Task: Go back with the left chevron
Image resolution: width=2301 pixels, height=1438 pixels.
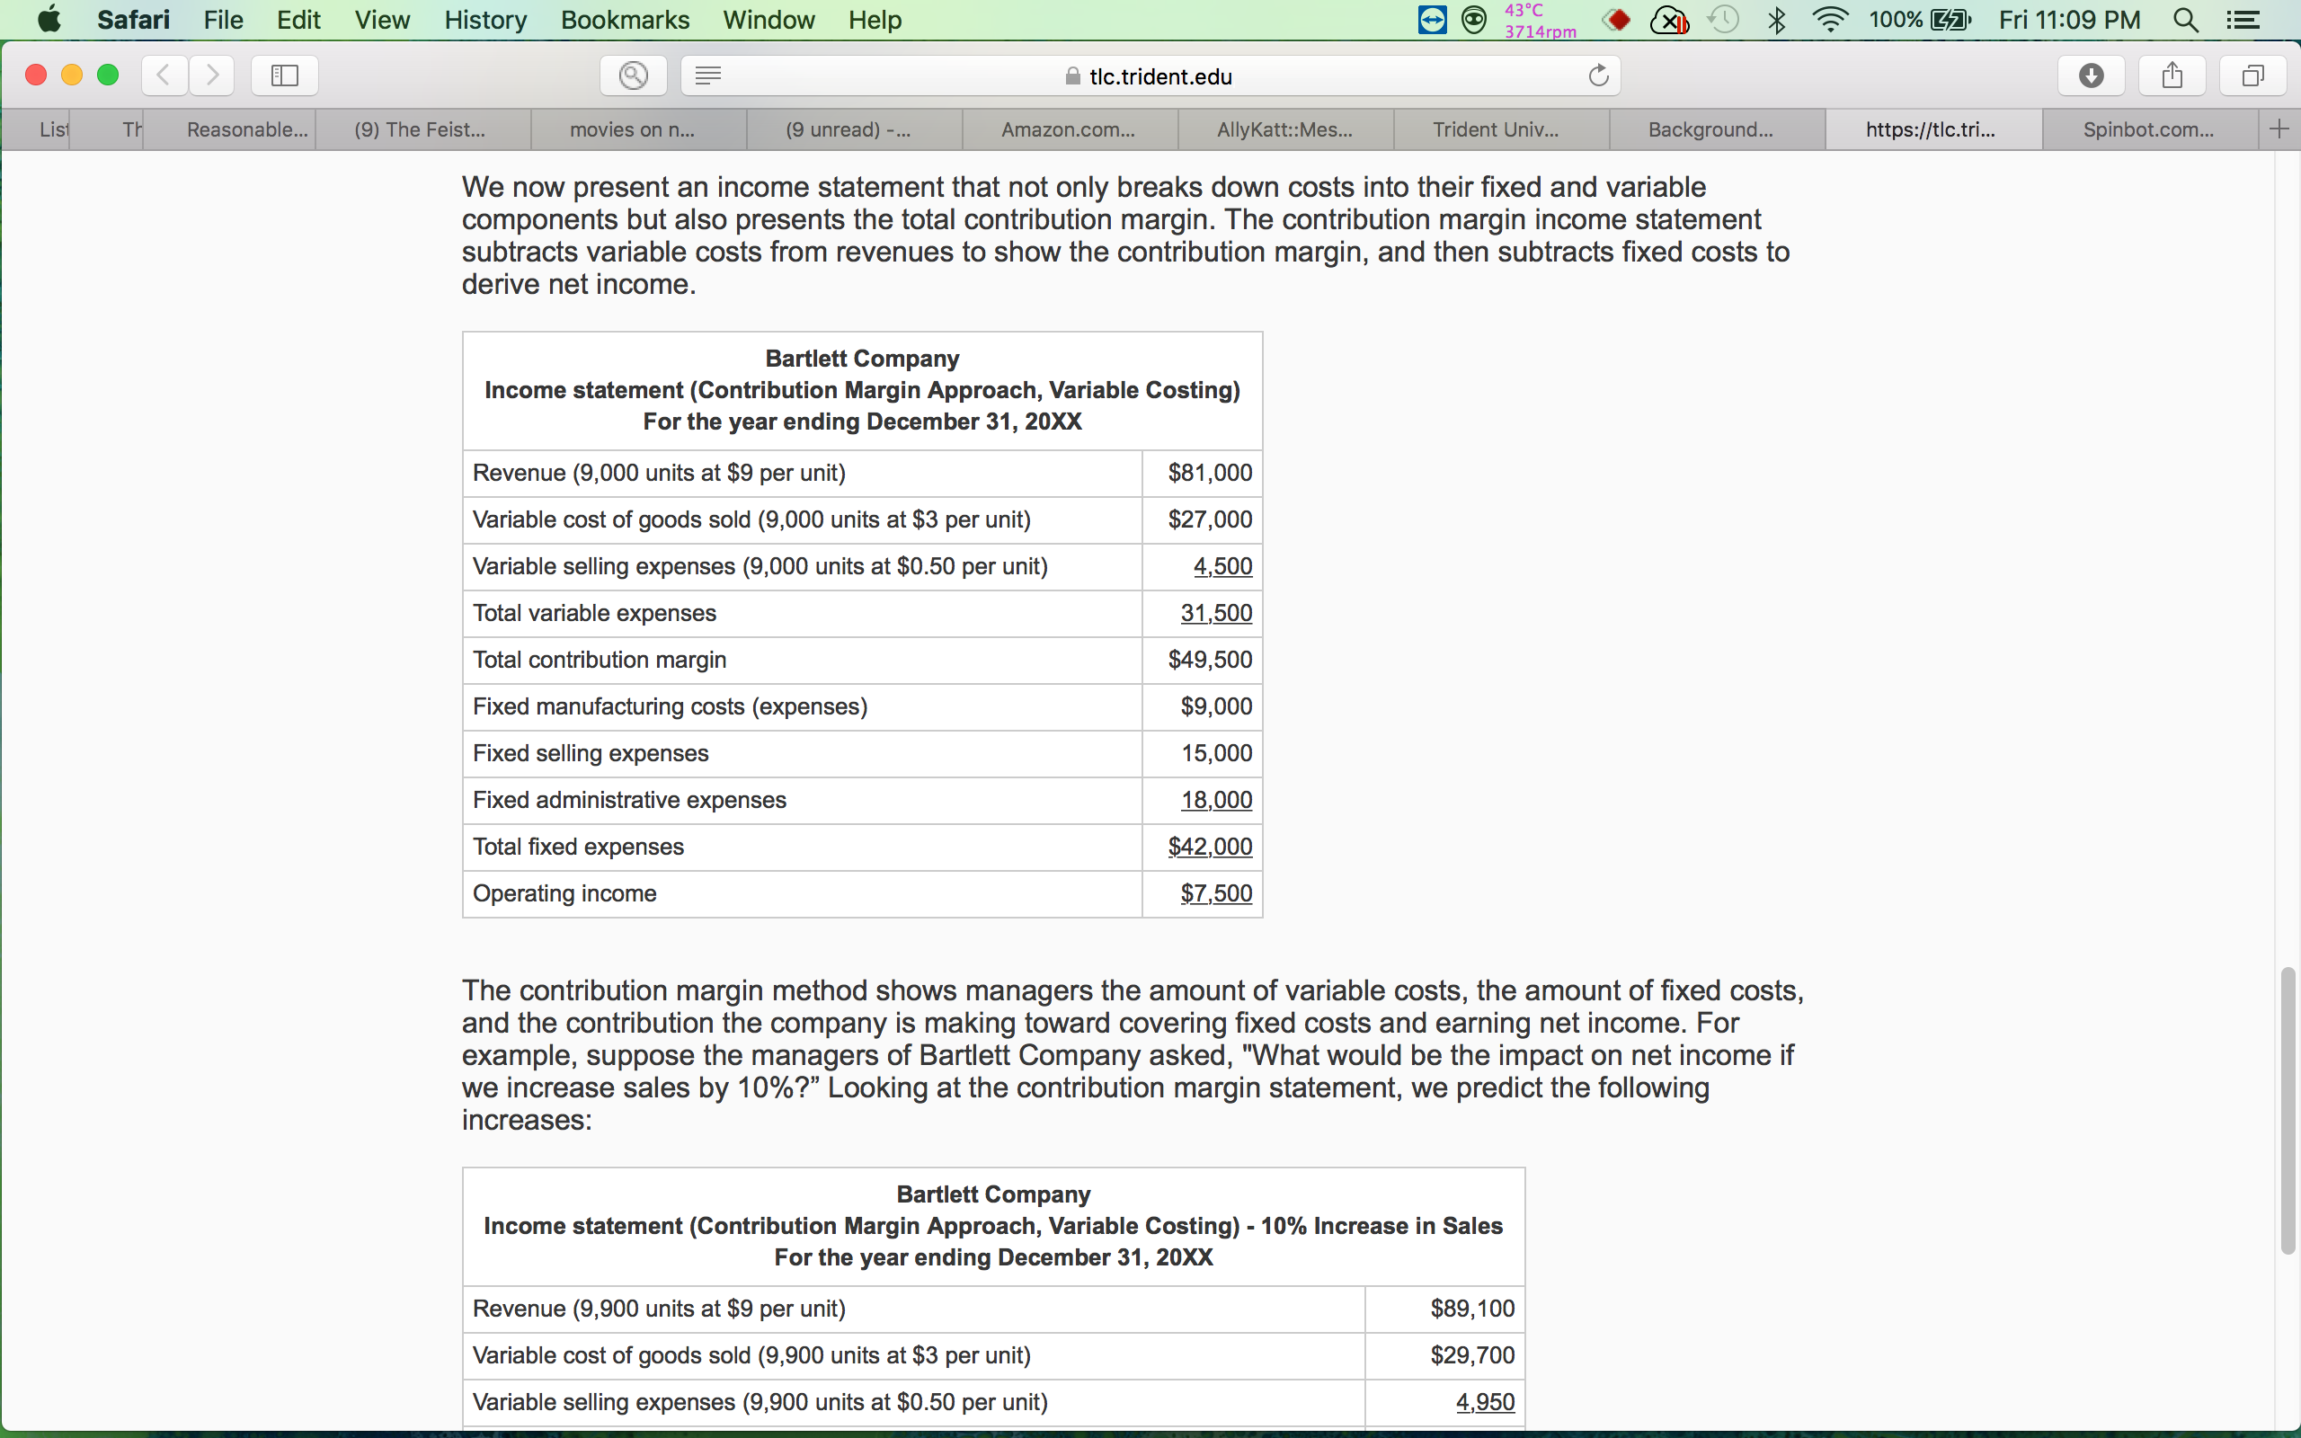Action: [164, 75]
